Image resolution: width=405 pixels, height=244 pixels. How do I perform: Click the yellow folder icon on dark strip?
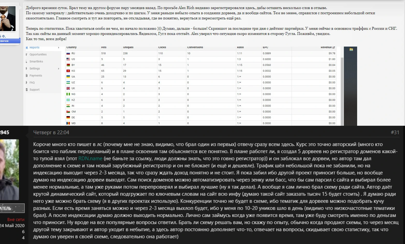pyautogui.click(x=351, y=49)
